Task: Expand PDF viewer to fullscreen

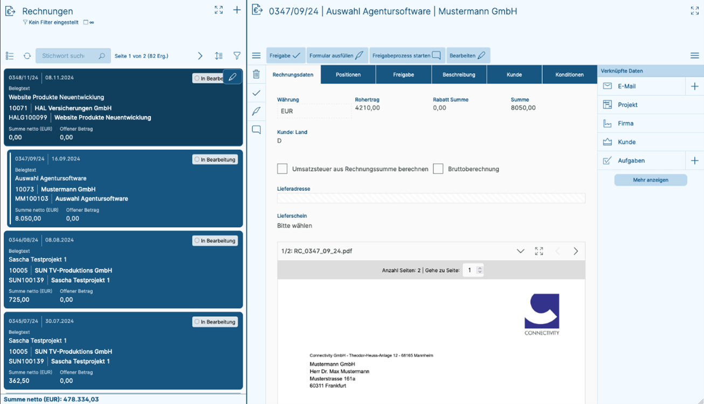Action: (539, 251)
